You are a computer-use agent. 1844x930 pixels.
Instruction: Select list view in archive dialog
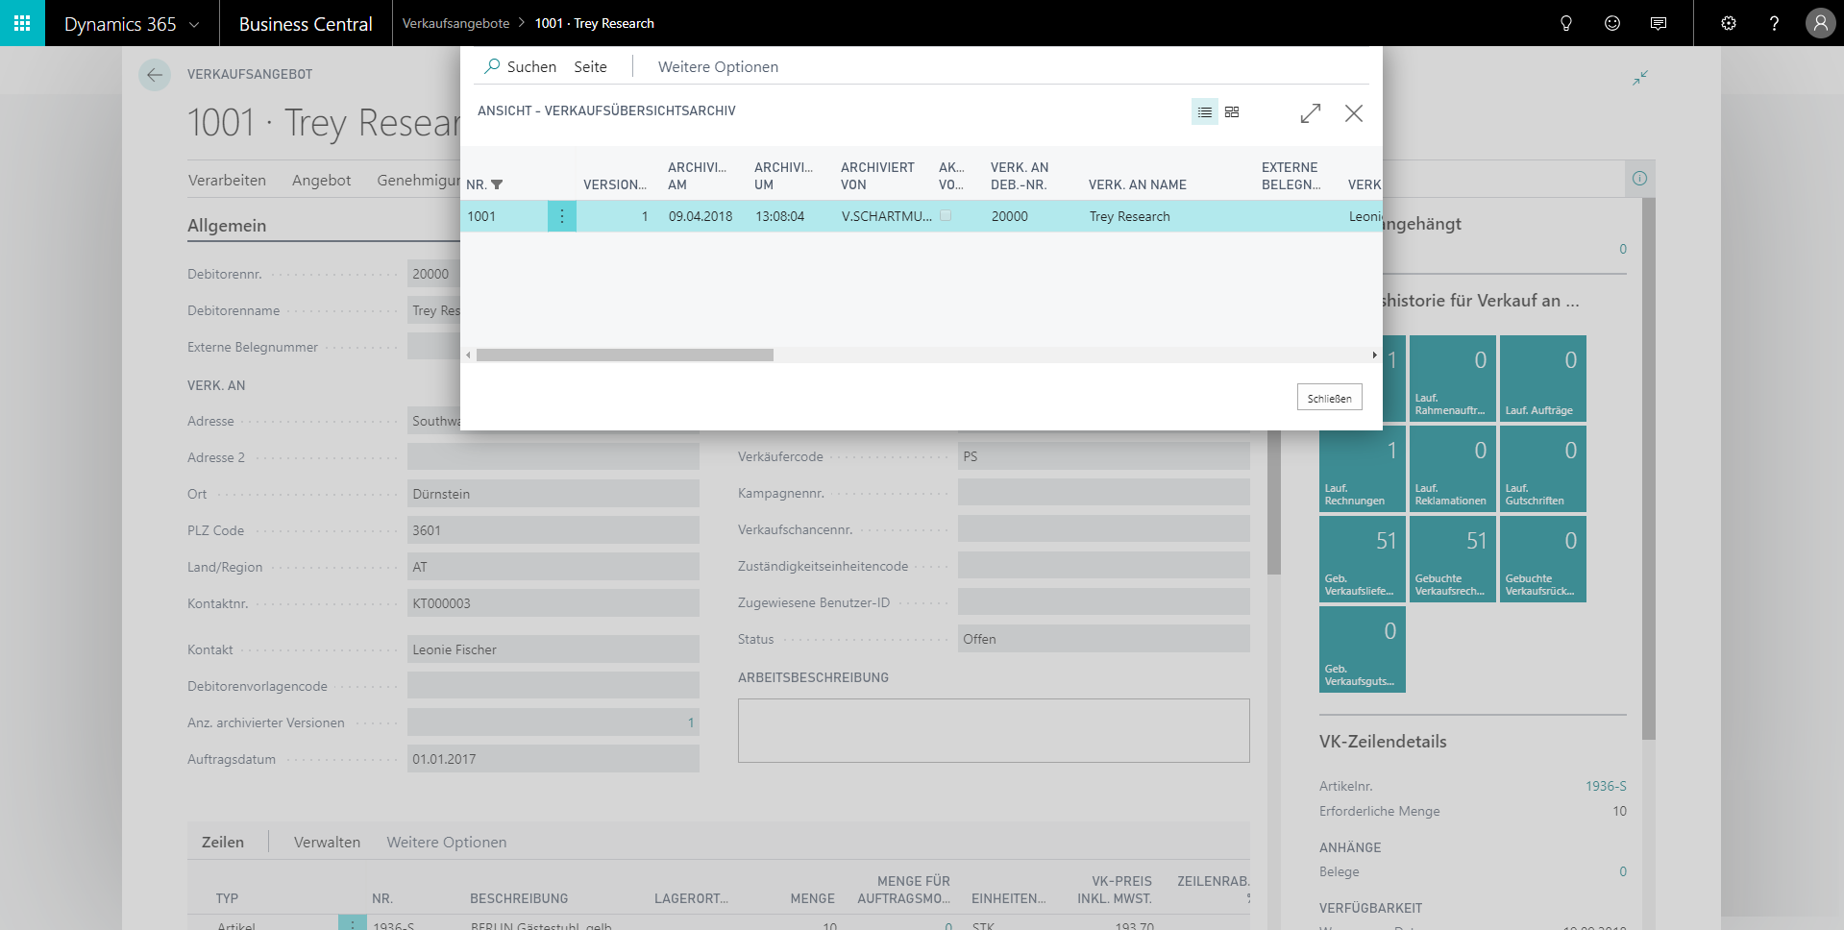click(x=1204, y=112)
